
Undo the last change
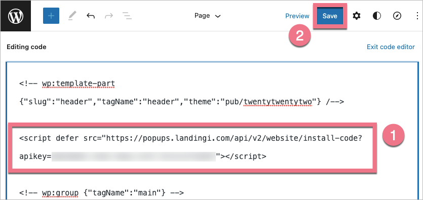tap(91, 16)
